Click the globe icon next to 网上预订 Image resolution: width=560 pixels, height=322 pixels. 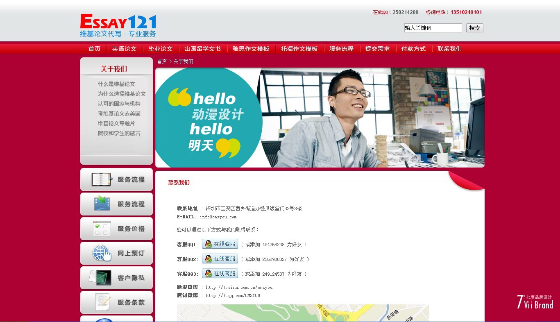click(x=102, y=253)
